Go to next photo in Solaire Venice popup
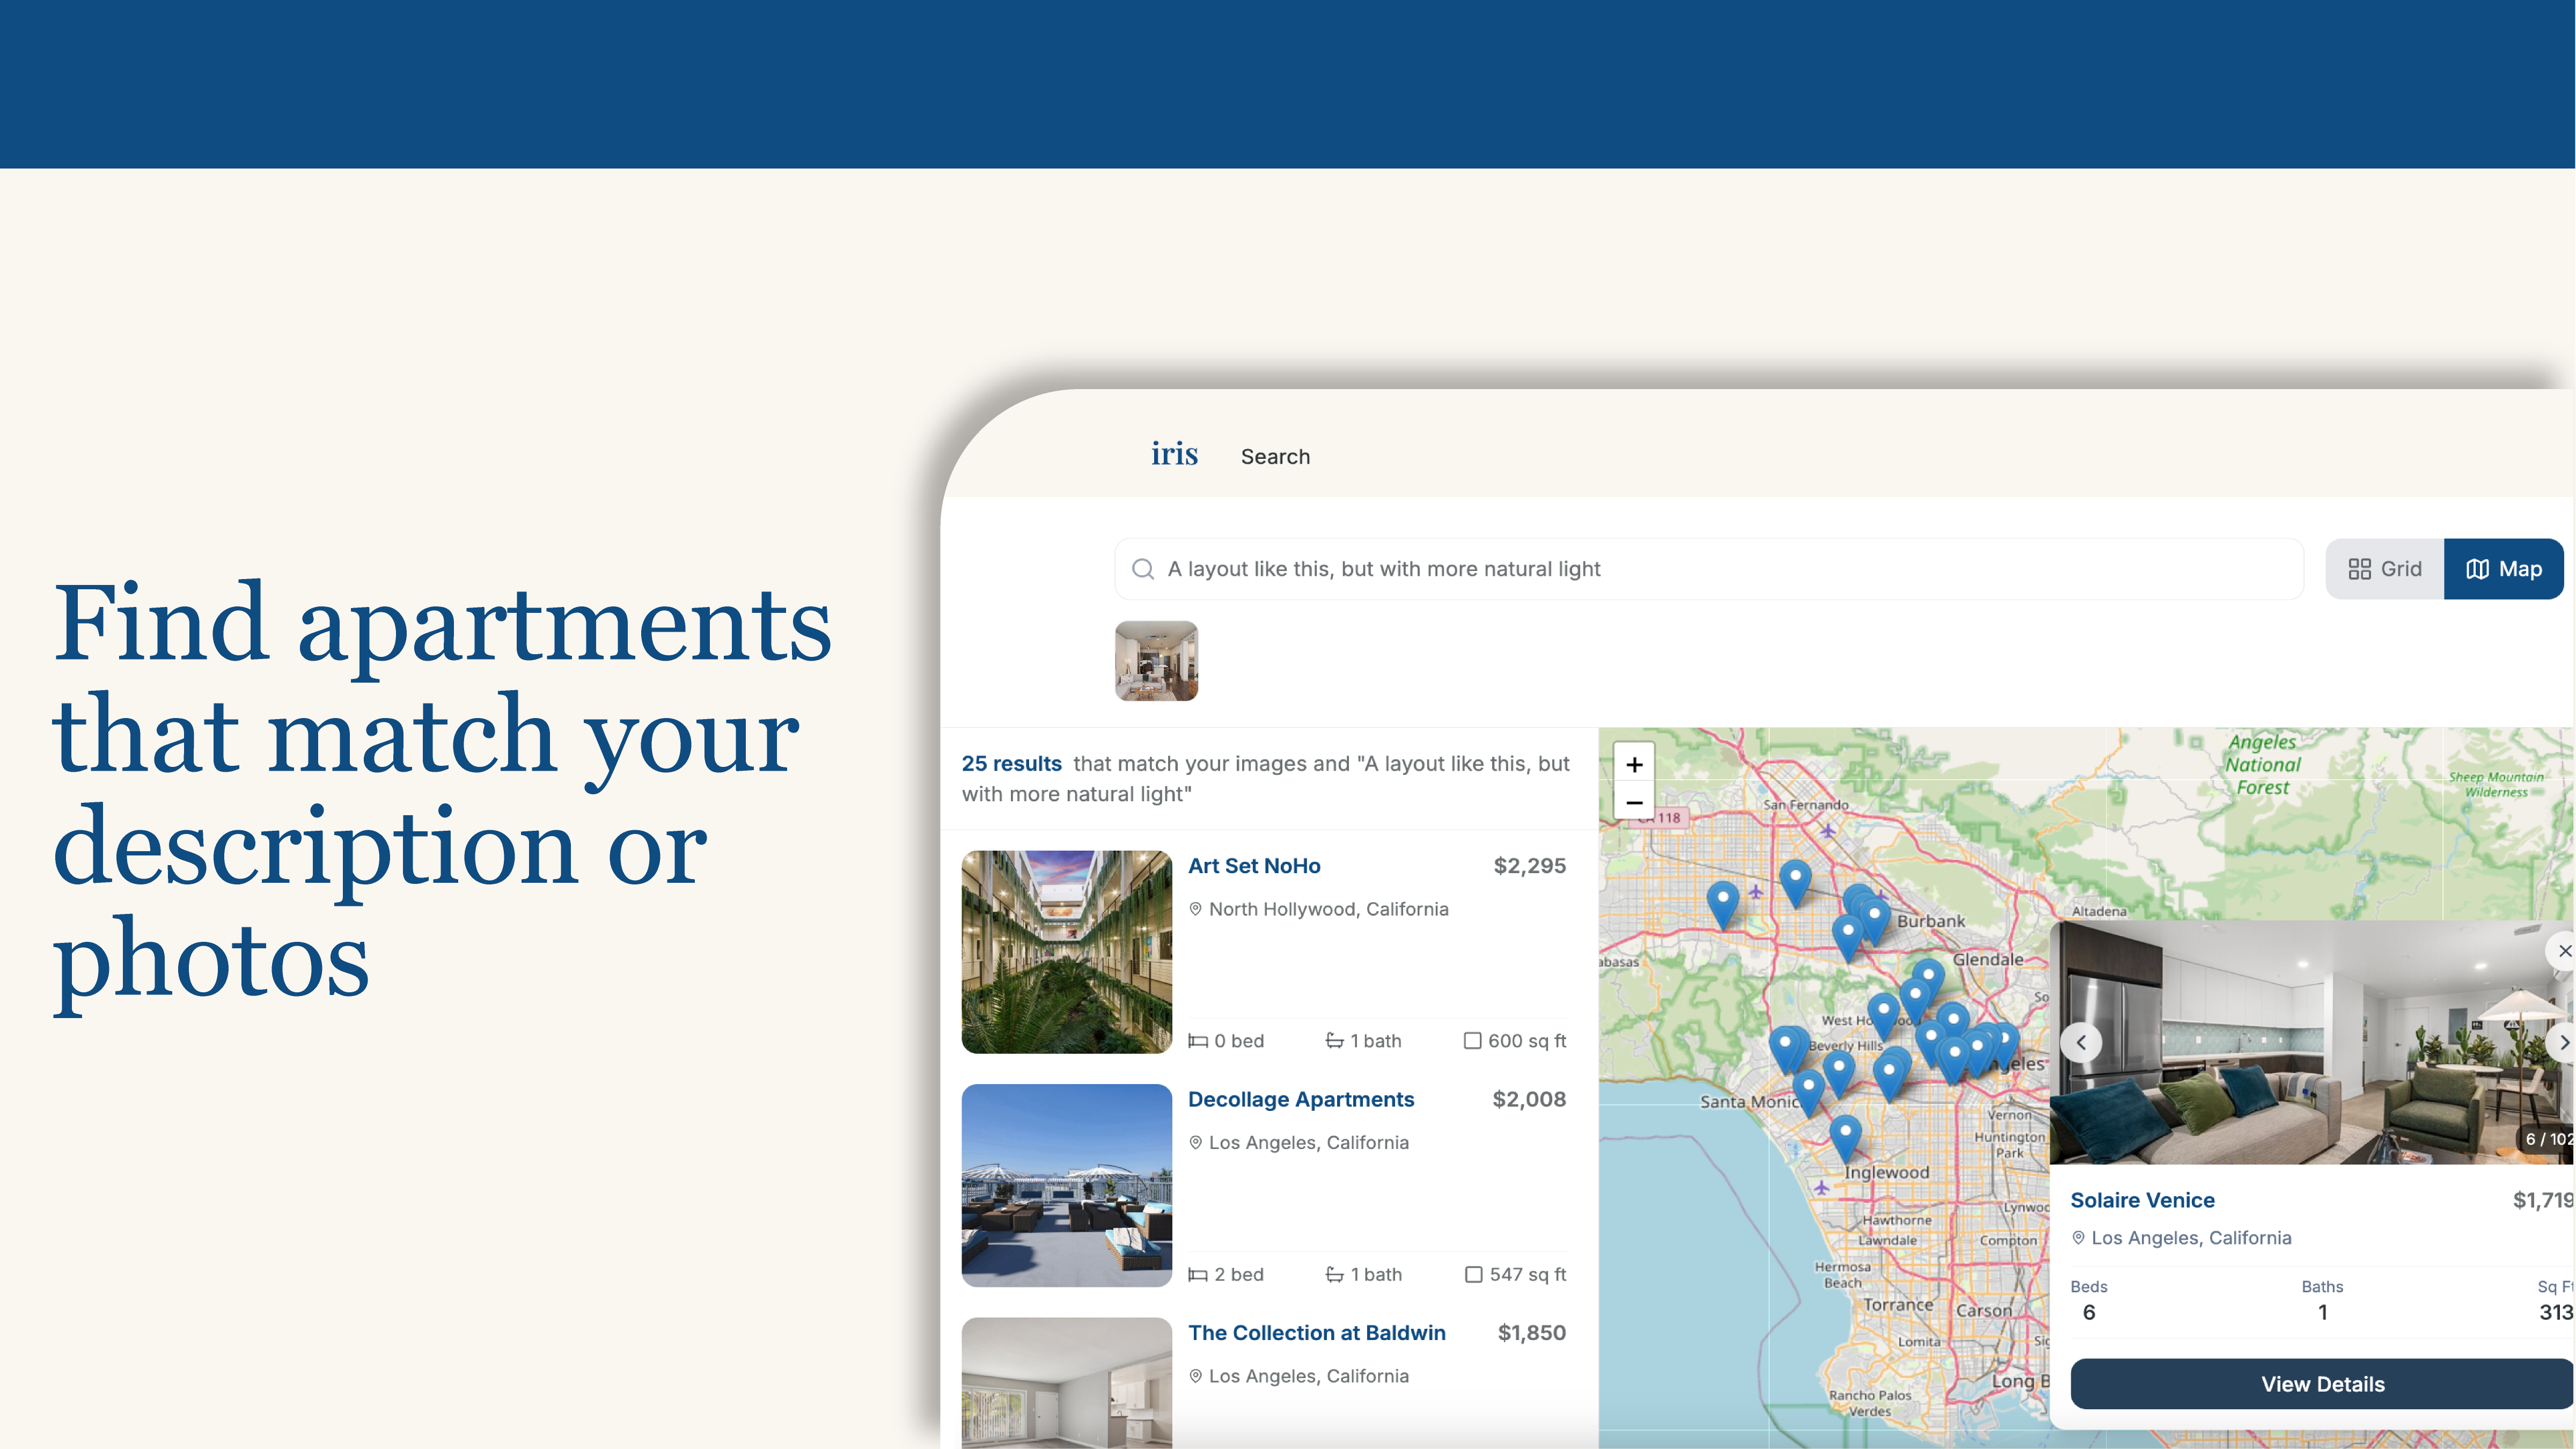This screenshot has height=1449, width=2576. [x=2562, y=1042]
